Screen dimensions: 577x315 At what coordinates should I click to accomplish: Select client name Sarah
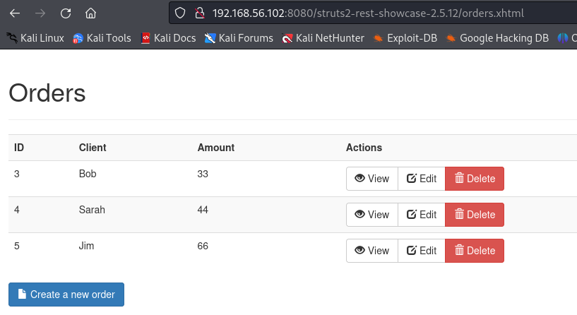click(92, 210)
